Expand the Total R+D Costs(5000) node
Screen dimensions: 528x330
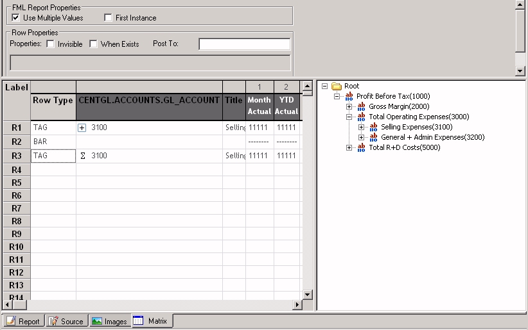[x=349, y=147]
